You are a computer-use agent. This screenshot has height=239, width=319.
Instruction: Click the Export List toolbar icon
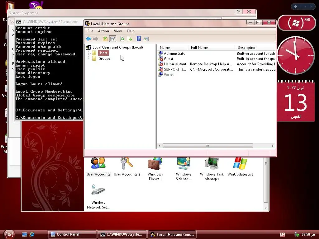pos(129,39)
